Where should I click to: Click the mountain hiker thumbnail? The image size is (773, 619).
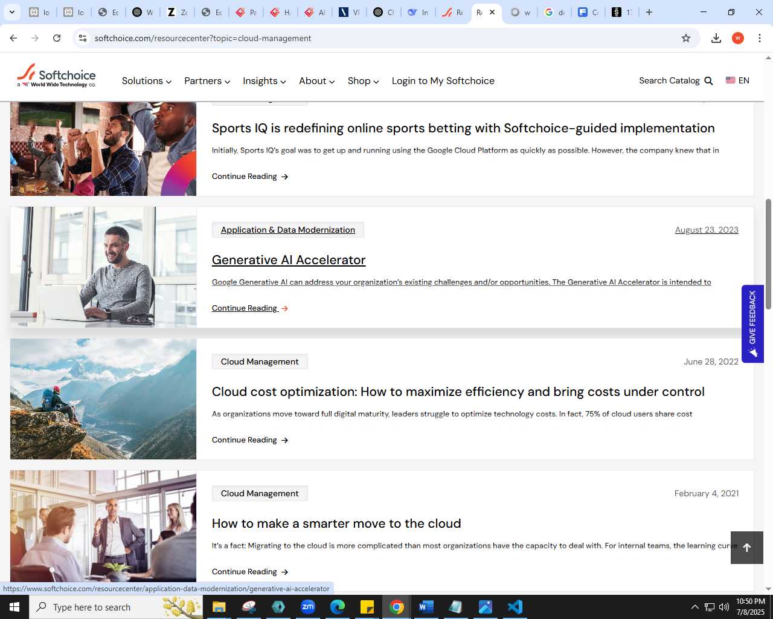103,399
